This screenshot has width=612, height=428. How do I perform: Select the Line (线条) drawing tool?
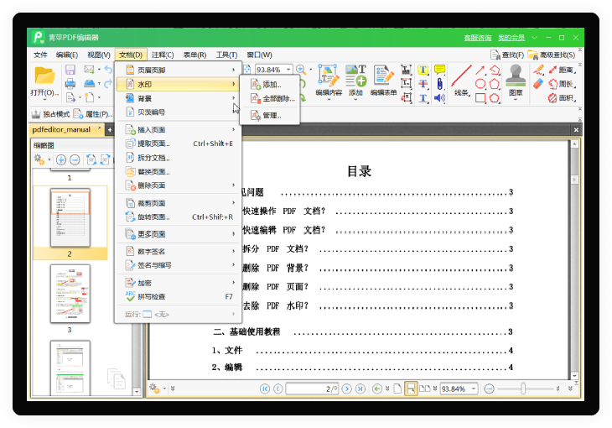pos(462,81)
